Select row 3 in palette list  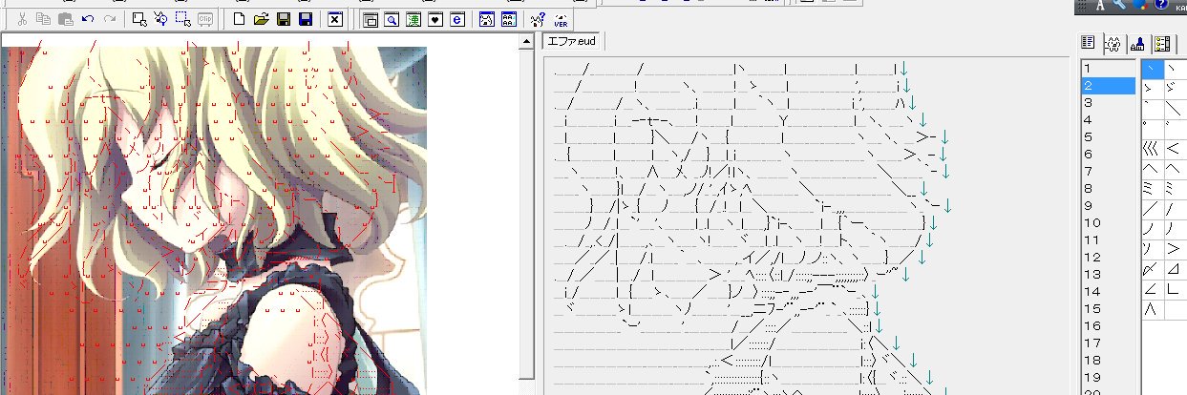[1108, 102]
